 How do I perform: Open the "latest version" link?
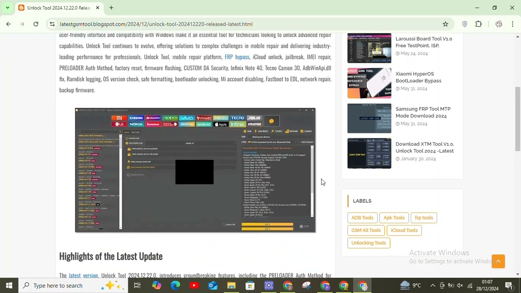(83, 276)
